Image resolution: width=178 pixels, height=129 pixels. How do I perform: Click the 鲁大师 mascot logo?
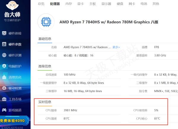pyautogui.click(x=12, y=5)
